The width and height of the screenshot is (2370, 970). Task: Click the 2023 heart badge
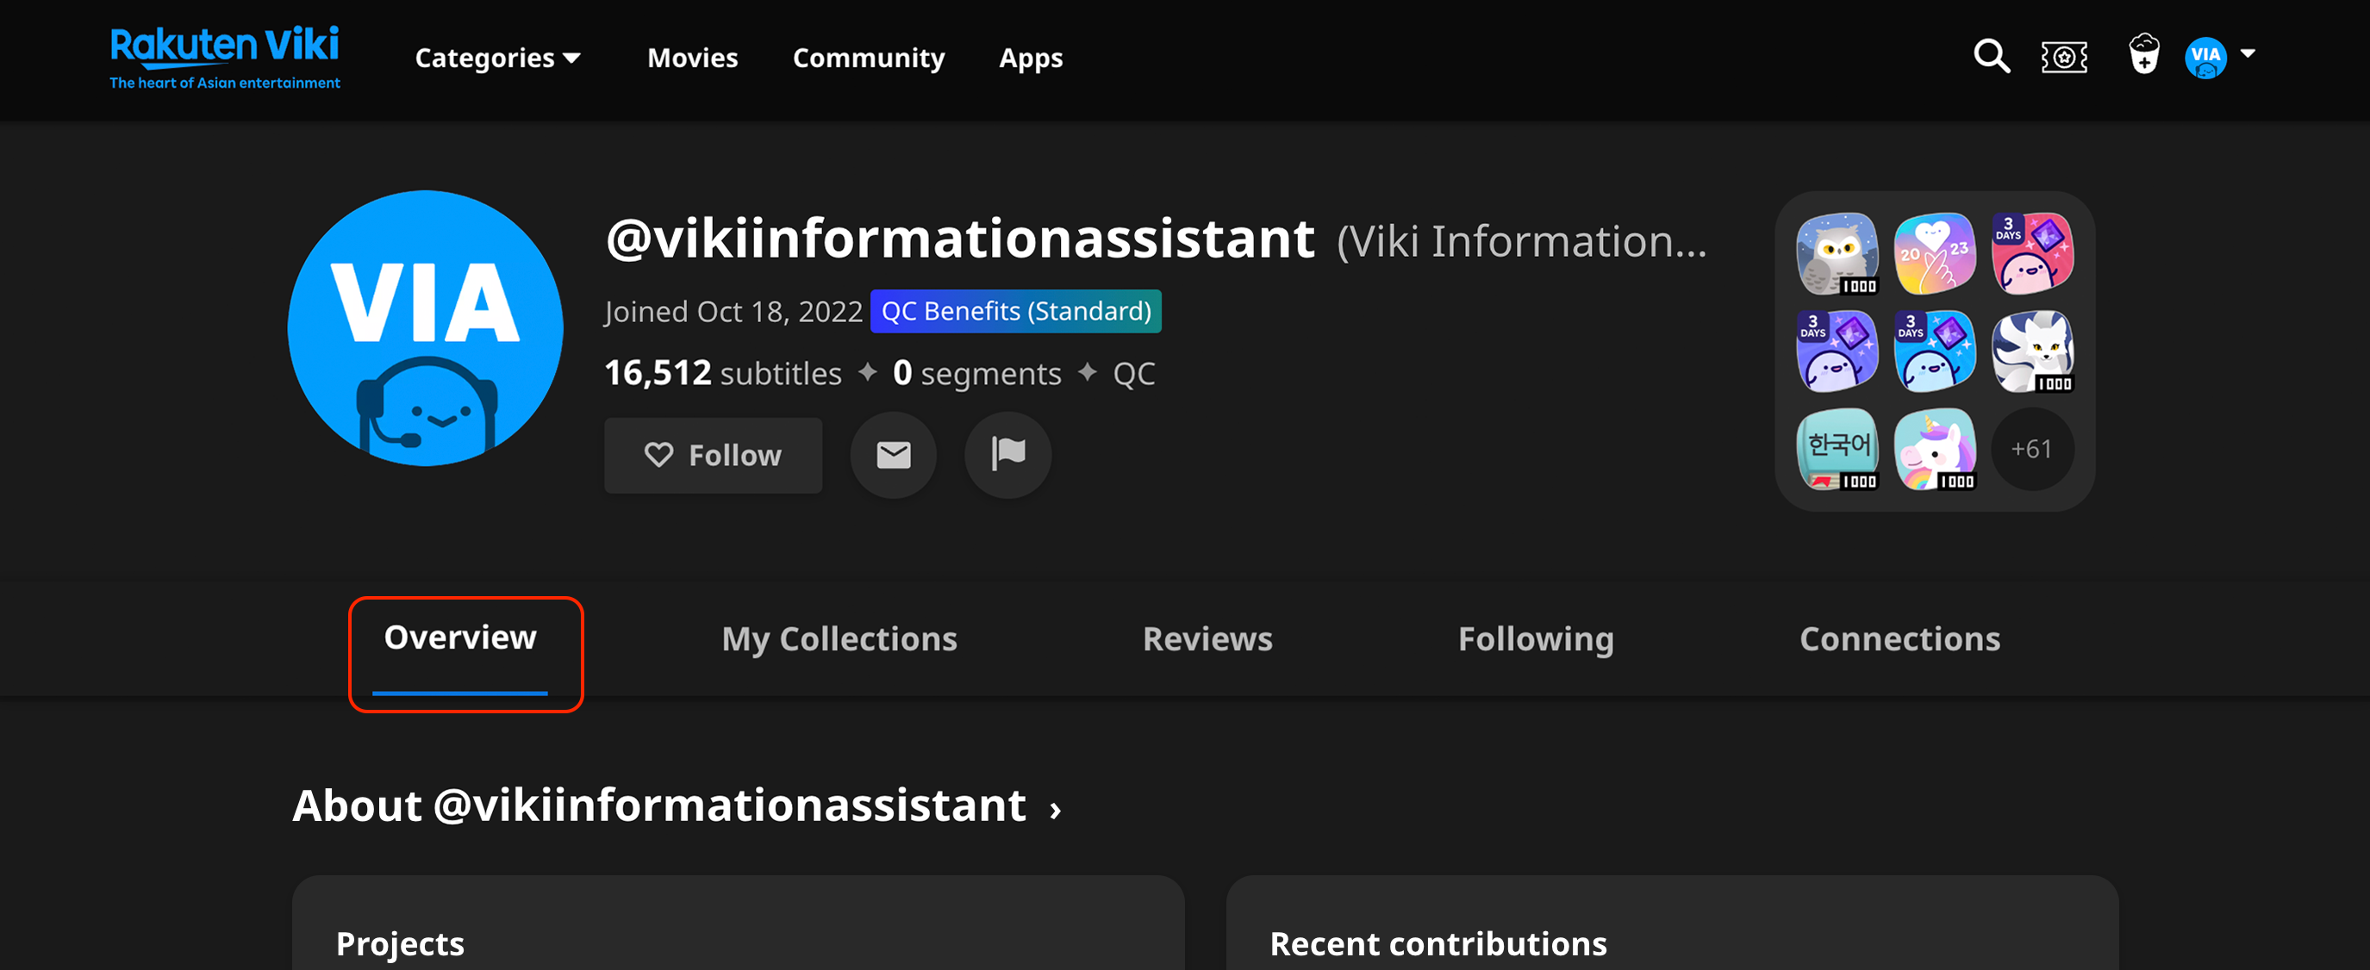click(x=1935, y=254)
